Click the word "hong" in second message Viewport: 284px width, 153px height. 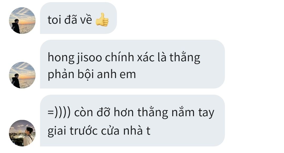coord(61,58)
